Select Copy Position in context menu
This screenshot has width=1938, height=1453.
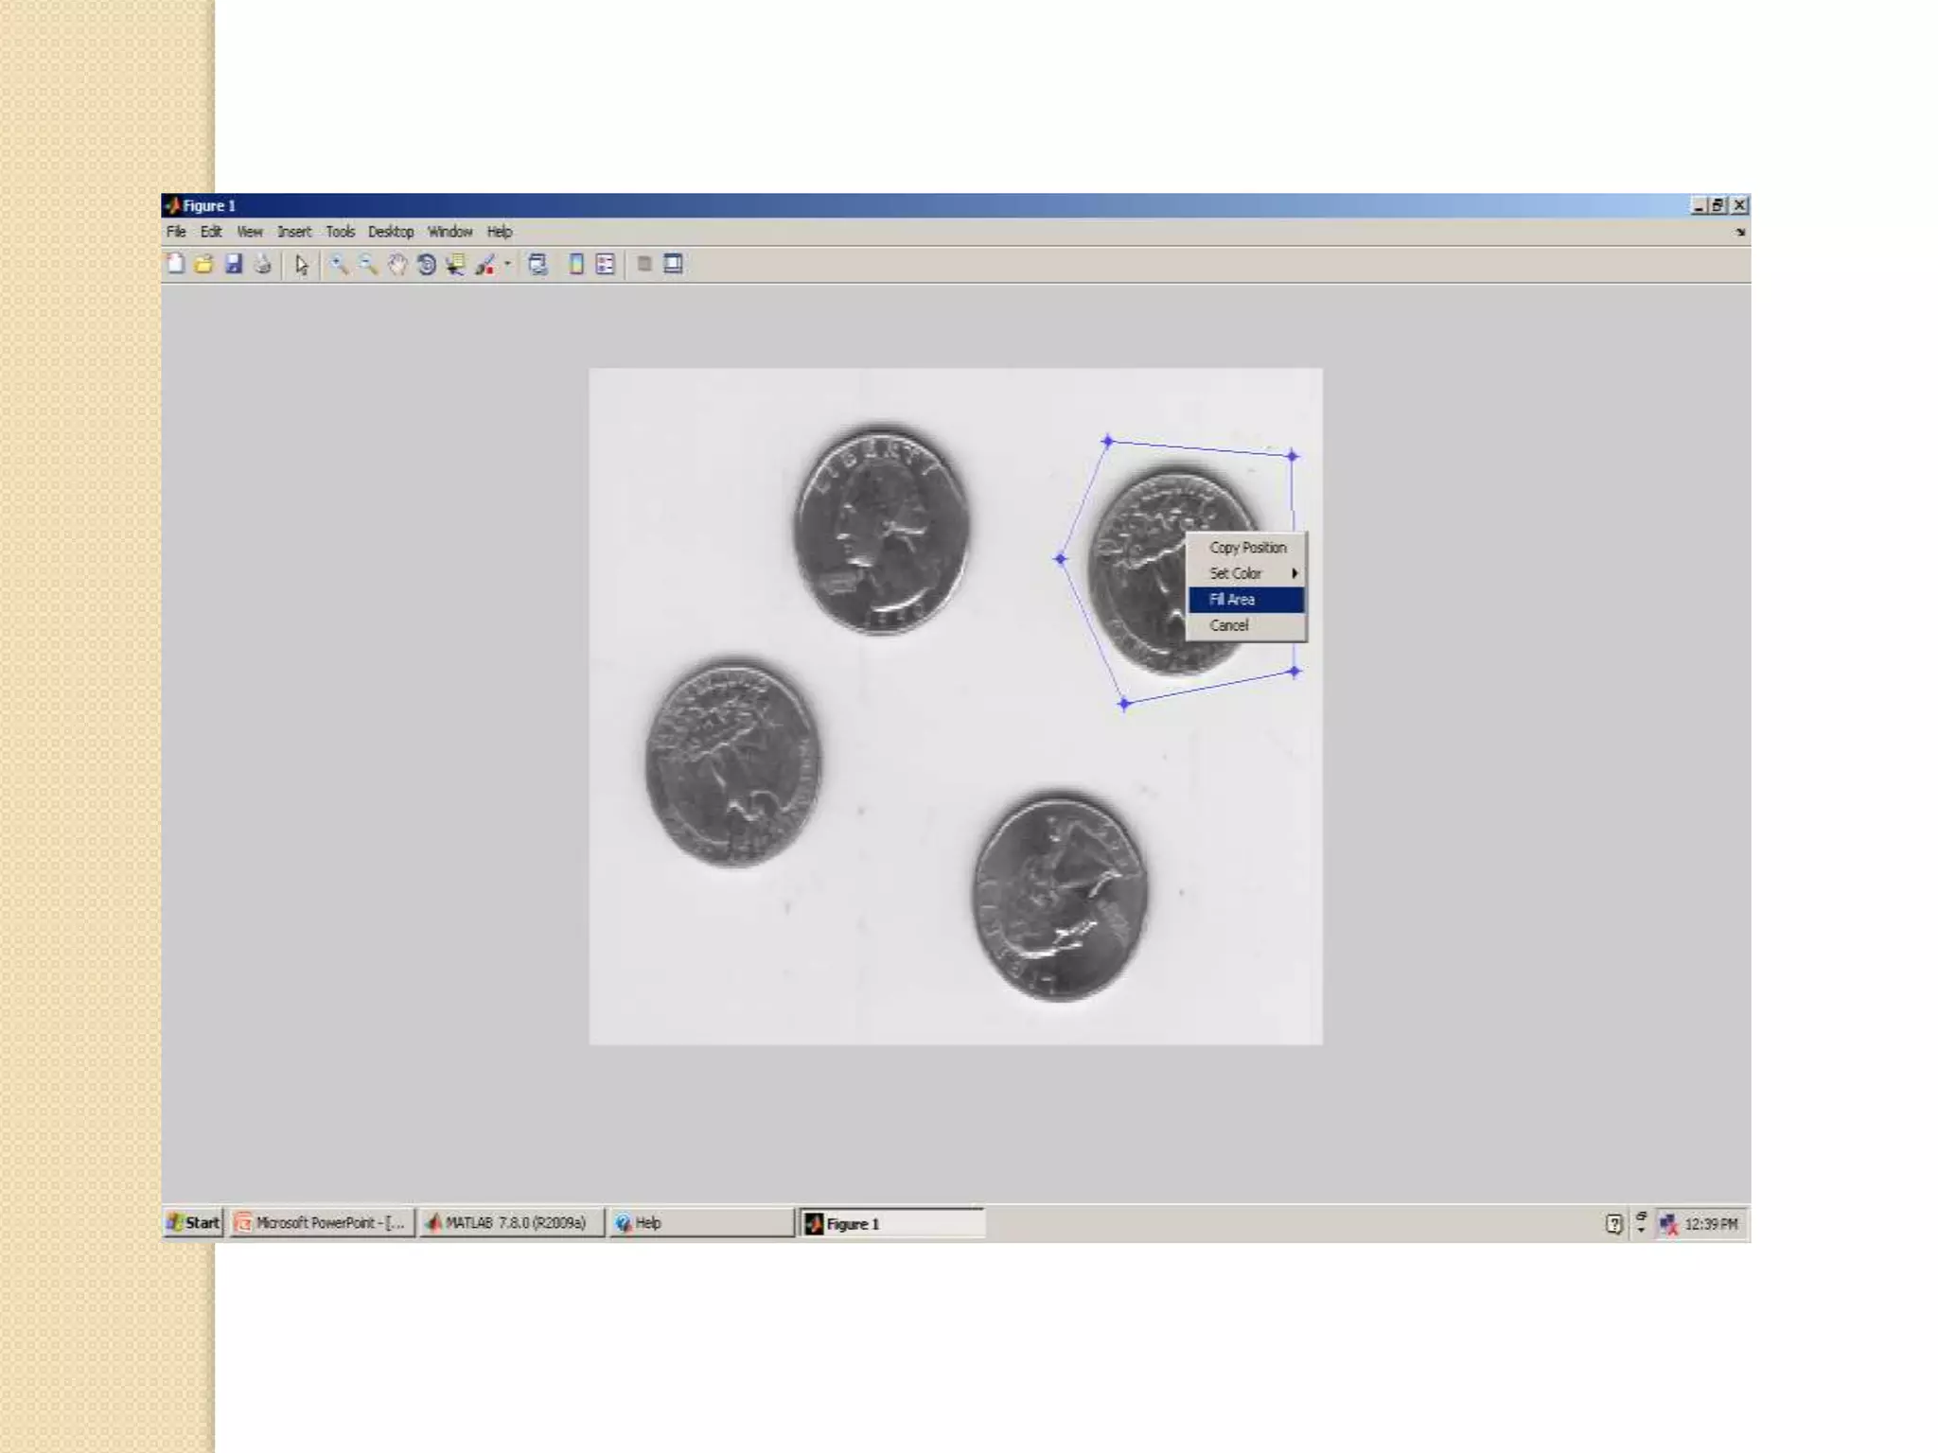(x=1247, y=548)
